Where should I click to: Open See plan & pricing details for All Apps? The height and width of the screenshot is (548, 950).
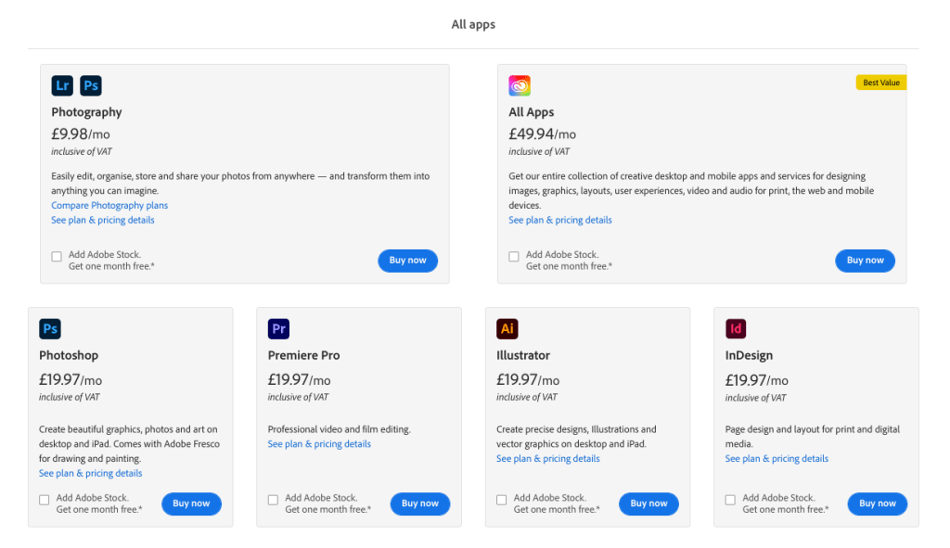point(560,220)
